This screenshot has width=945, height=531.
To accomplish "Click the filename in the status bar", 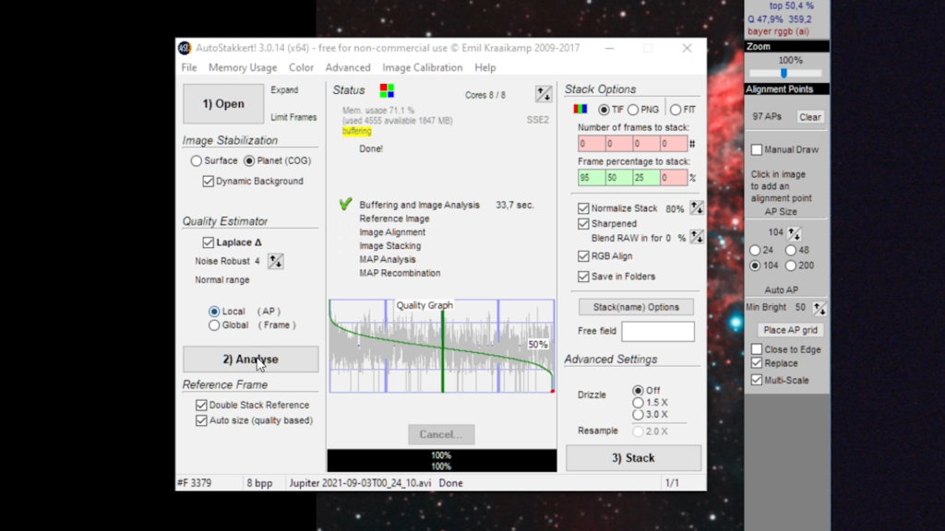I will [x=360, y=483].
